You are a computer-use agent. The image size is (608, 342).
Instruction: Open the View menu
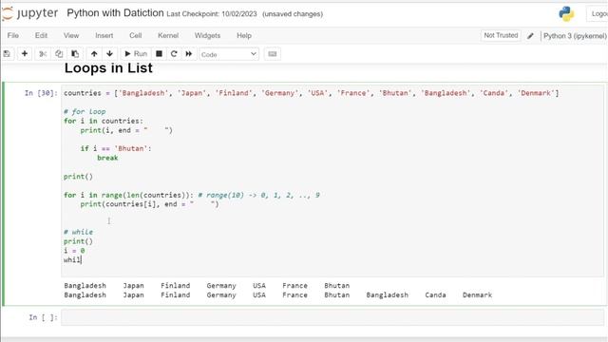click(71, 35)
